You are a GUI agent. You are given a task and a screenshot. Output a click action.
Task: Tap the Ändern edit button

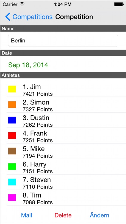[99, 215]
